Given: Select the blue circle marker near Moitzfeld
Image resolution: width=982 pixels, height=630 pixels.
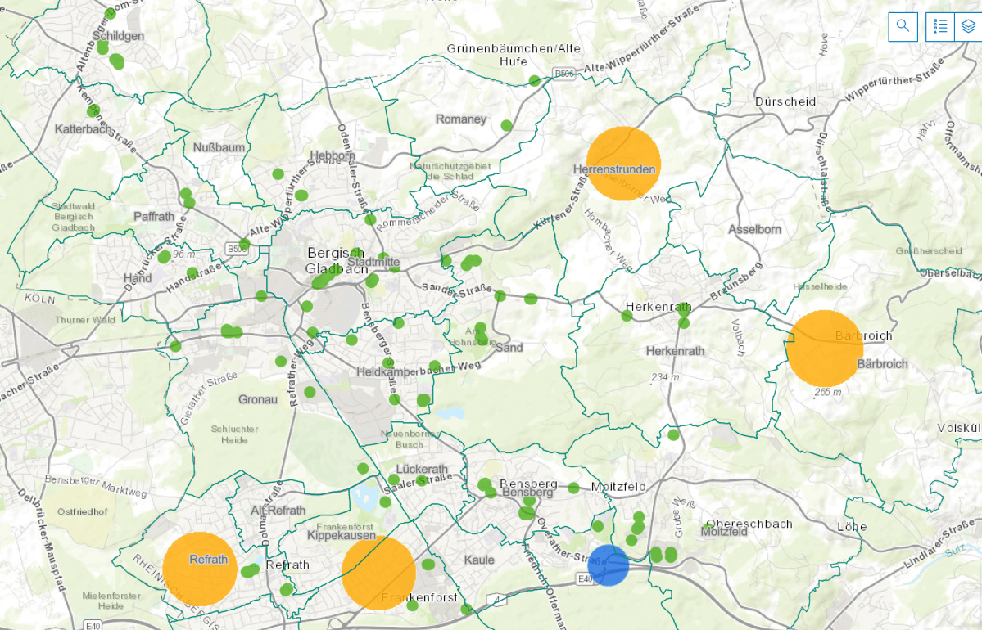Looking at the screenshot, I should pyautogui.click(x=609, y=565).
